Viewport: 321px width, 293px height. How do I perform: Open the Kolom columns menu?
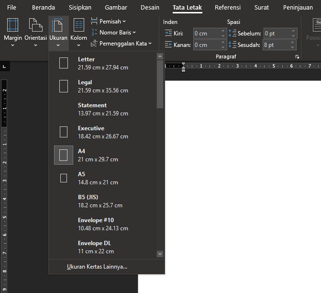[78, 32]
